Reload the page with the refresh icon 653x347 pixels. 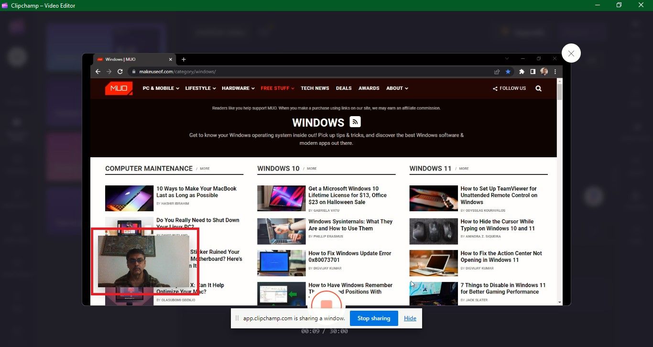(x=120, y=72)
